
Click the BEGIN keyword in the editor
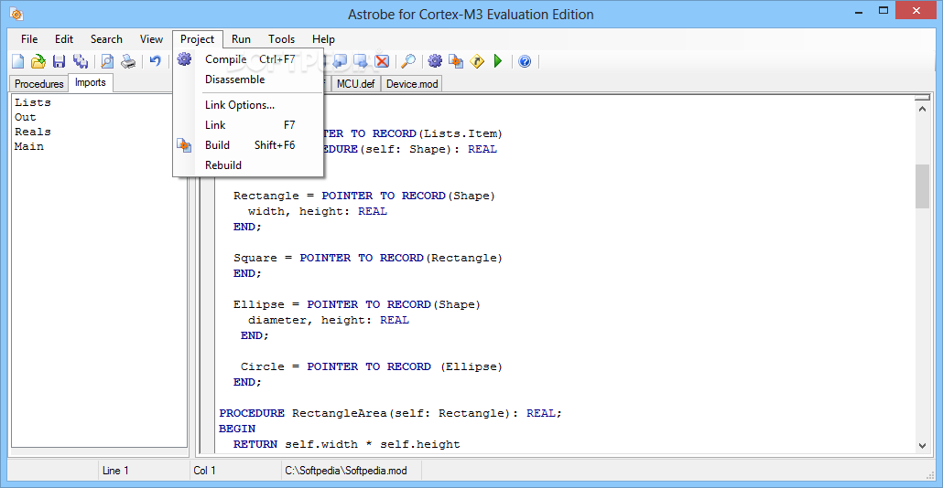(237, 430)
